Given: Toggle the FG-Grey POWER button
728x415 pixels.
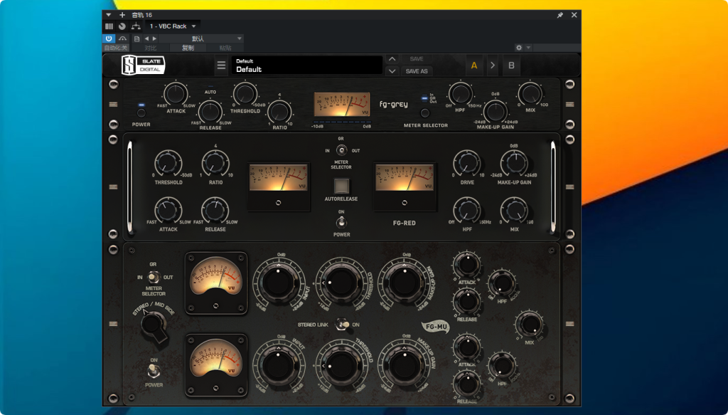Looking at the screenshot, I should coord(141,113).
